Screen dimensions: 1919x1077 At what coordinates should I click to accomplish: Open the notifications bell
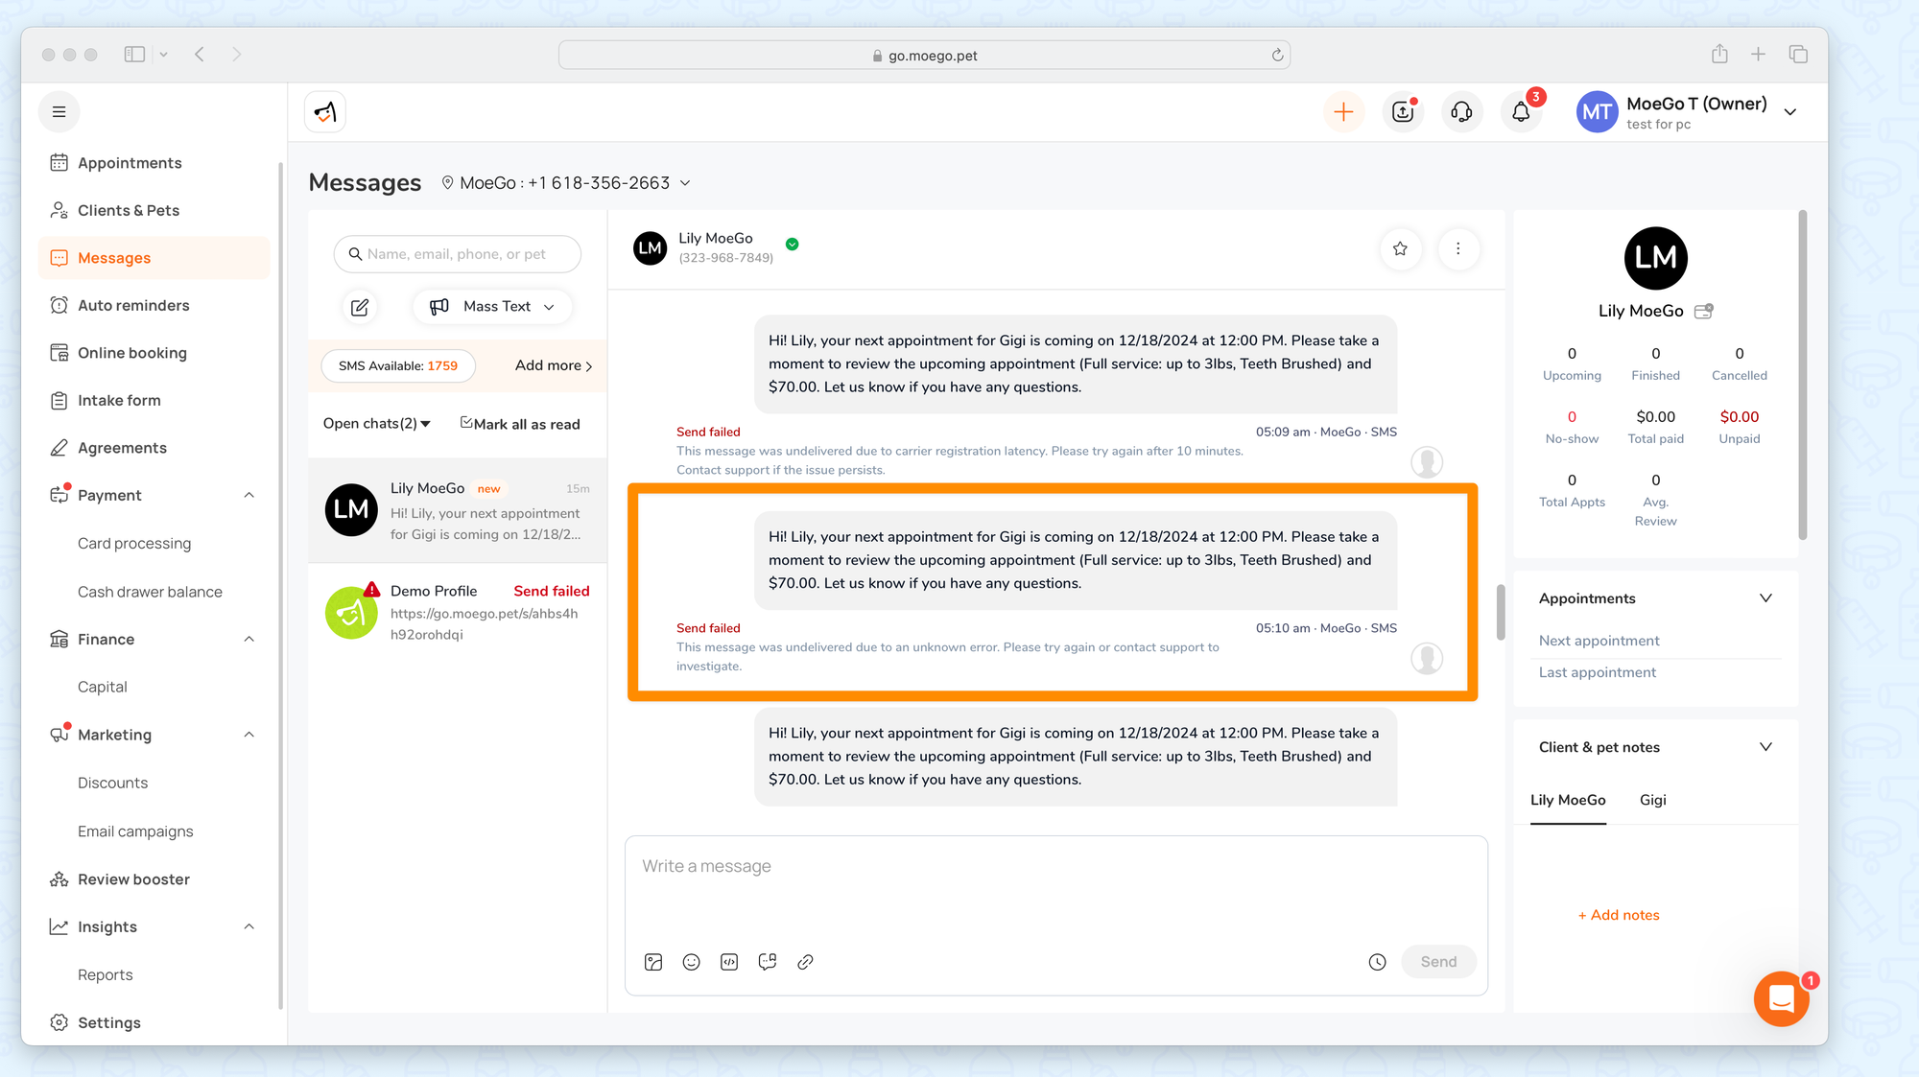click(1521, 112)
